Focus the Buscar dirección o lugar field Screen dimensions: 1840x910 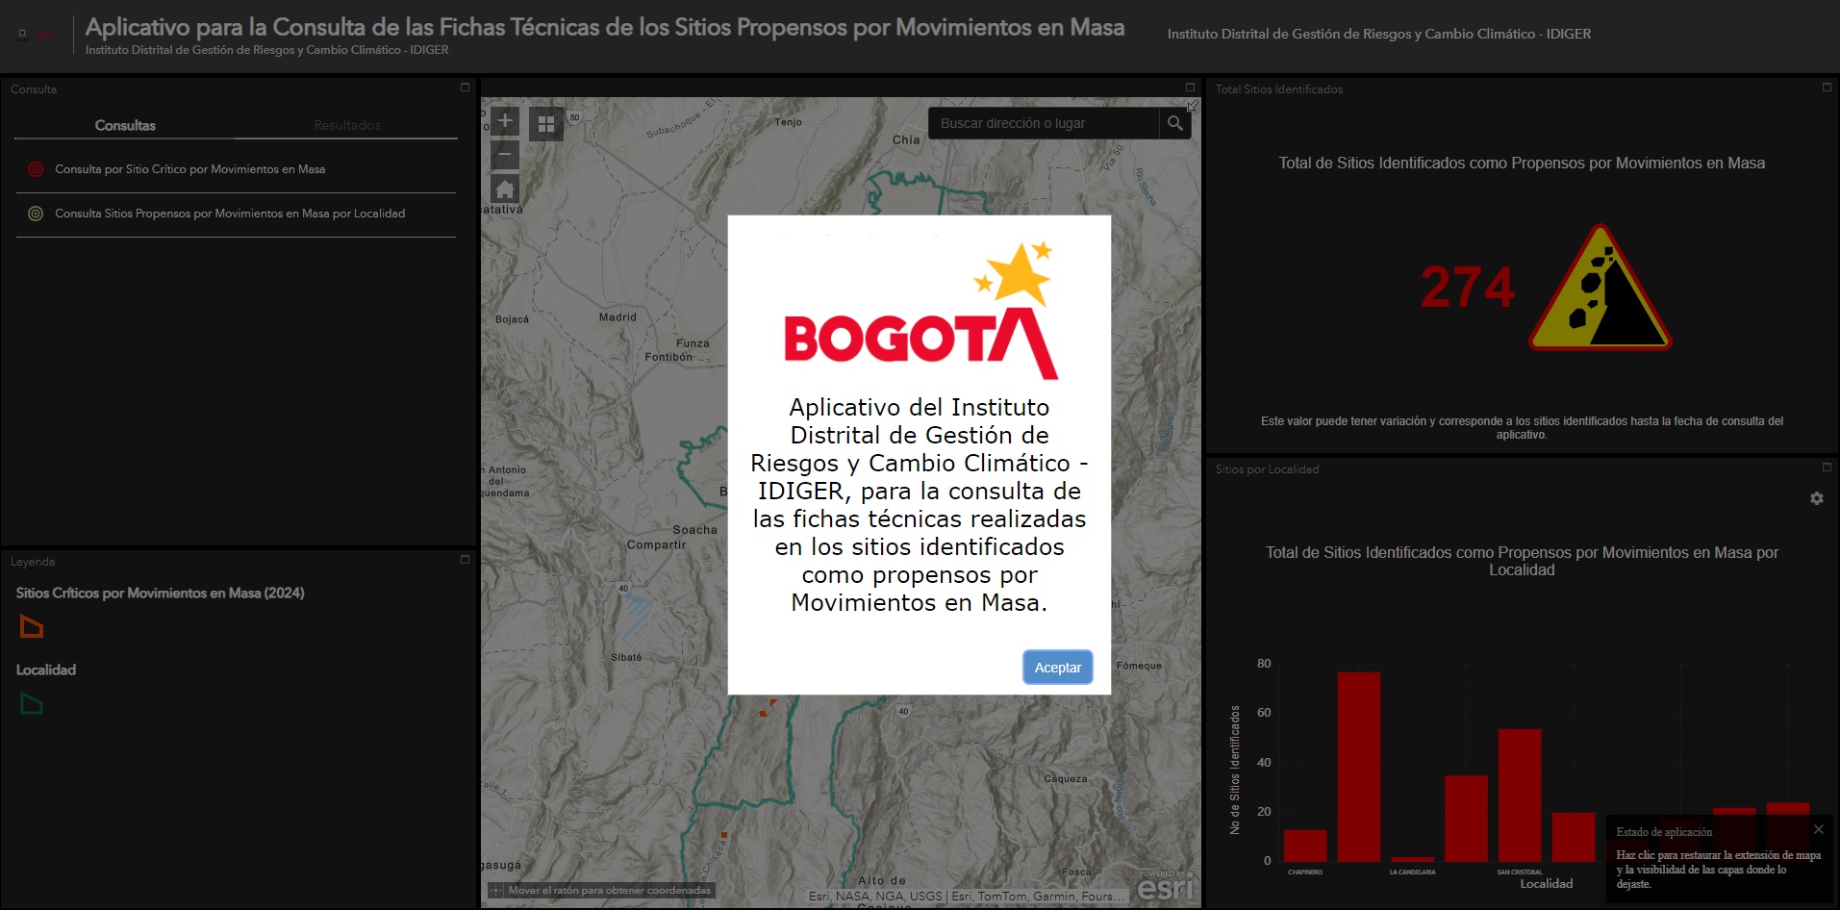pos(1044,123)
